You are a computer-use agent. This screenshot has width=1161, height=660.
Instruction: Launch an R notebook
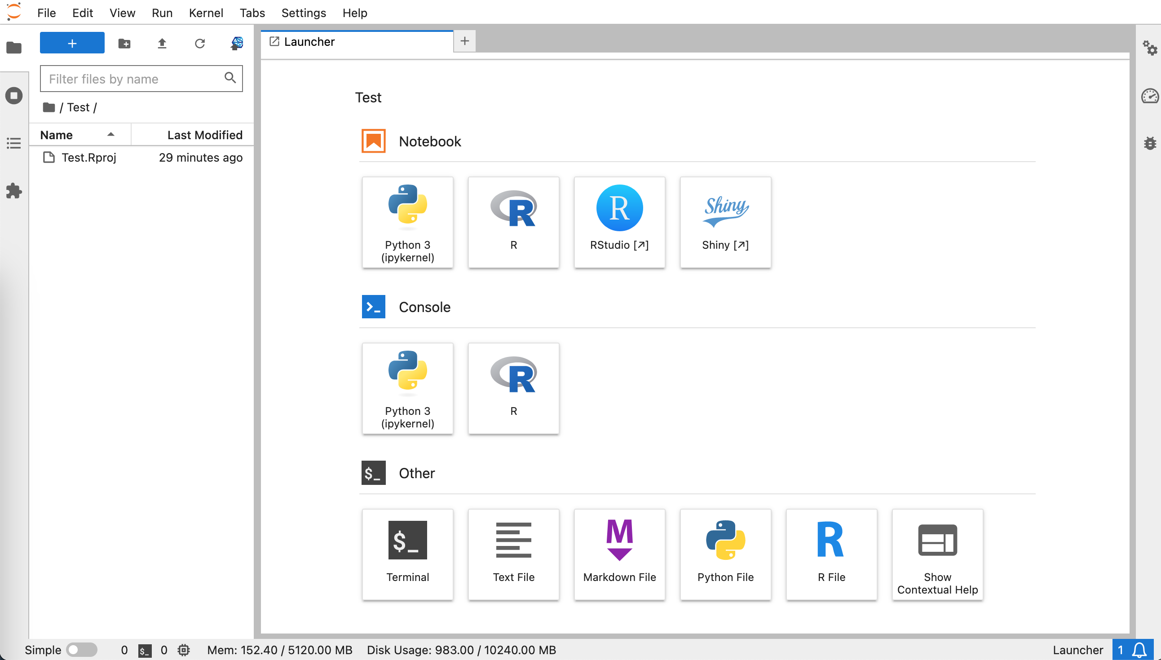(514, 222)
